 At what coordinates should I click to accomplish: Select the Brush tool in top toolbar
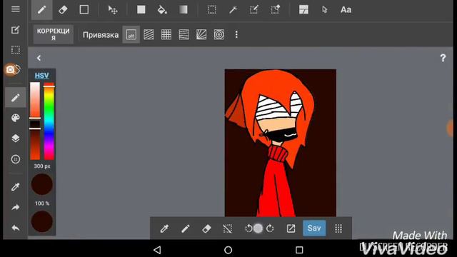41,9
